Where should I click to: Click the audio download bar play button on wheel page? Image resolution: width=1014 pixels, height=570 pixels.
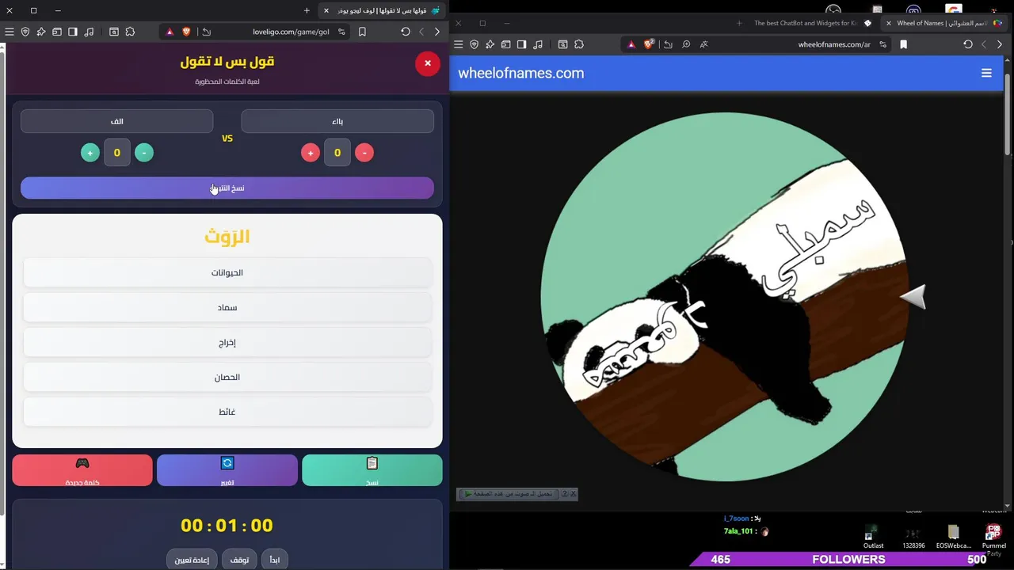click(x=468, y=493)
